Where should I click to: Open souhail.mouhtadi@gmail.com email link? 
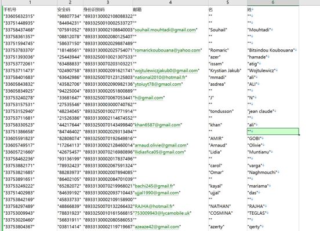tap(165, 30)
